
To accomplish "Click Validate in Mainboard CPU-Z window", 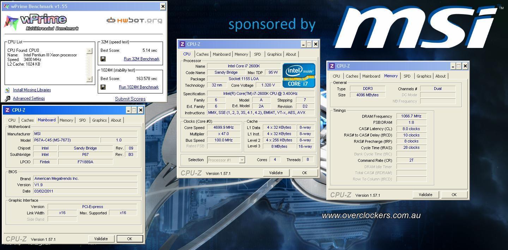I will coord(101,239).
